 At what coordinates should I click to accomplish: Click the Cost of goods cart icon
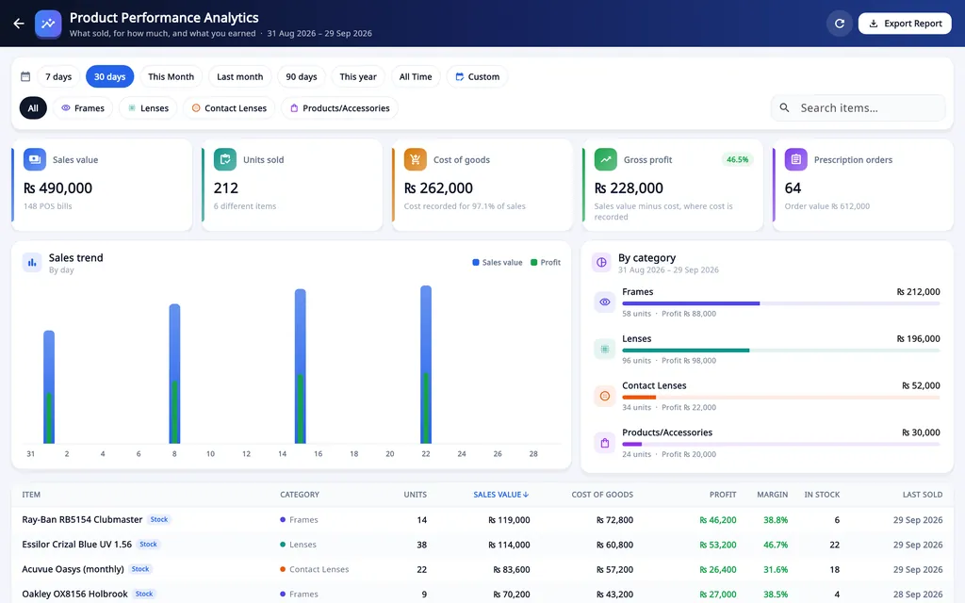416,159
